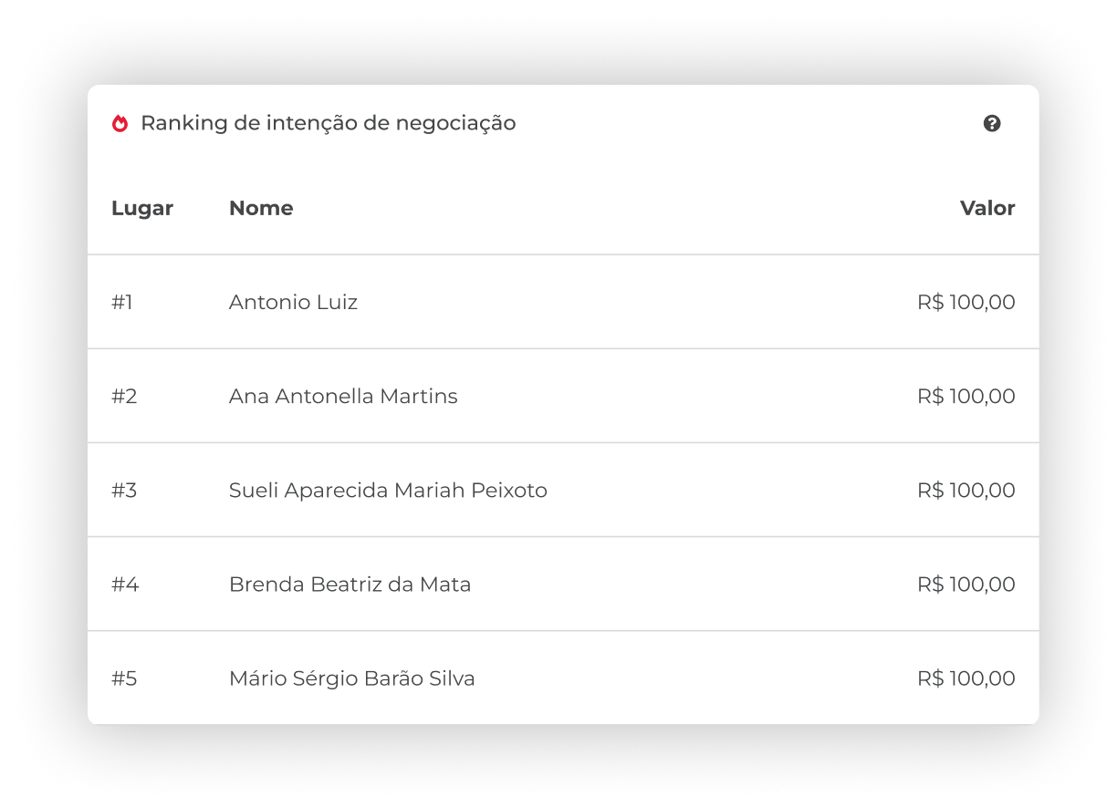Screen dimensions: 1117x807
Task: Select the Lugar column header
Action: point(142,208)
